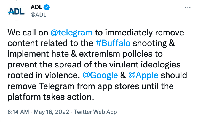Open the @Google mention

pyautogui.click(x=100, y=75)
